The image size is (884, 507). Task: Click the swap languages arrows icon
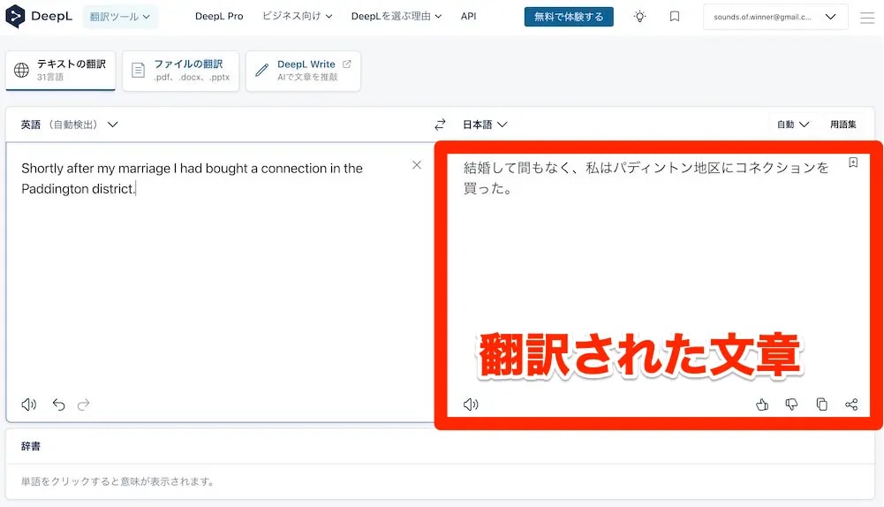[440, 125]
